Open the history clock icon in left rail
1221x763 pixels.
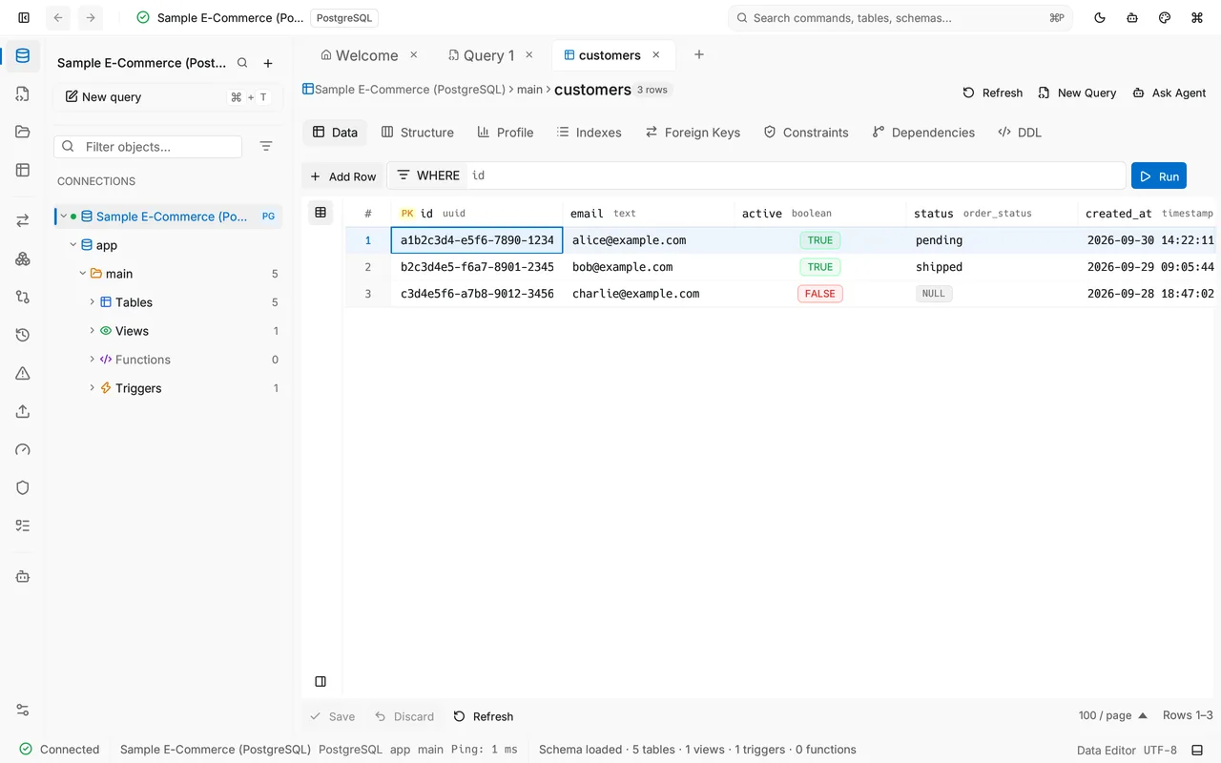[23, 335]
